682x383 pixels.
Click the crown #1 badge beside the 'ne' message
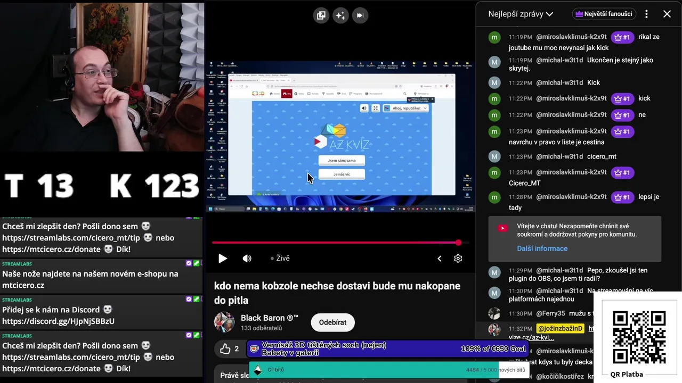[x=622, y=115]
